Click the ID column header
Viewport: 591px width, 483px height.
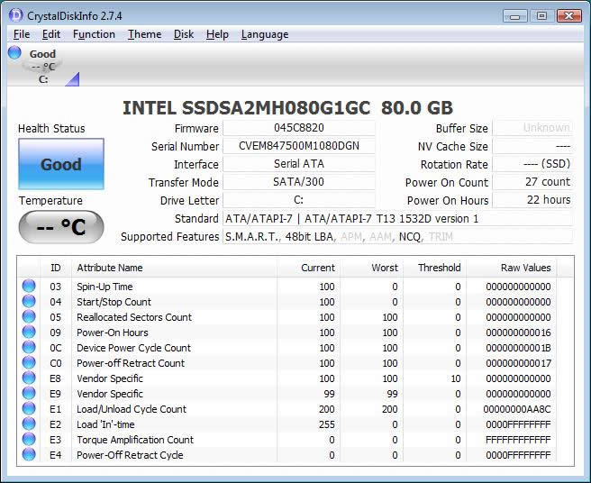coord(56,268)
